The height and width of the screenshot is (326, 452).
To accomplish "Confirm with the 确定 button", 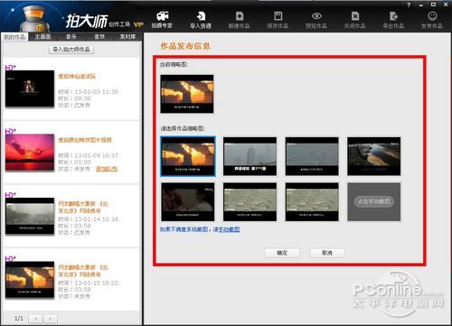I will pos(282,253).
